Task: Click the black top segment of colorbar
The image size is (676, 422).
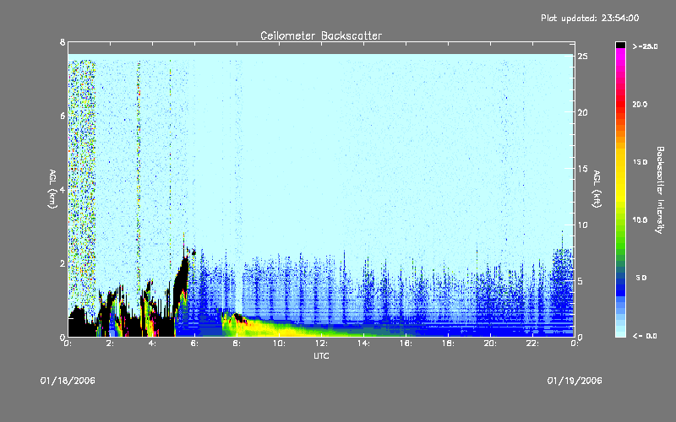Action: click(x=620, y=45)
